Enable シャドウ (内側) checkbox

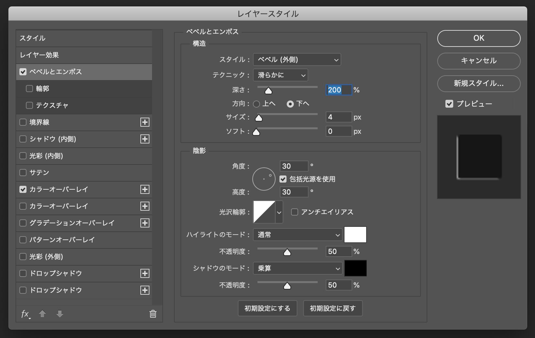coord(23,139)
